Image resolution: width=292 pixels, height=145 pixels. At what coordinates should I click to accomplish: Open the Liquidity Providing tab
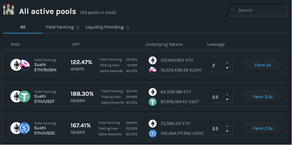[105, 27]
